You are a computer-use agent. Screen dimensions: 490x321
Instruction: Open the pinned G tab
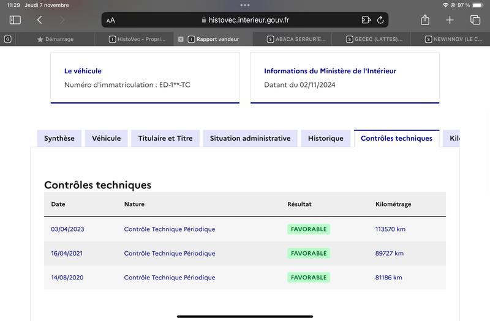(x=8, y=39)
